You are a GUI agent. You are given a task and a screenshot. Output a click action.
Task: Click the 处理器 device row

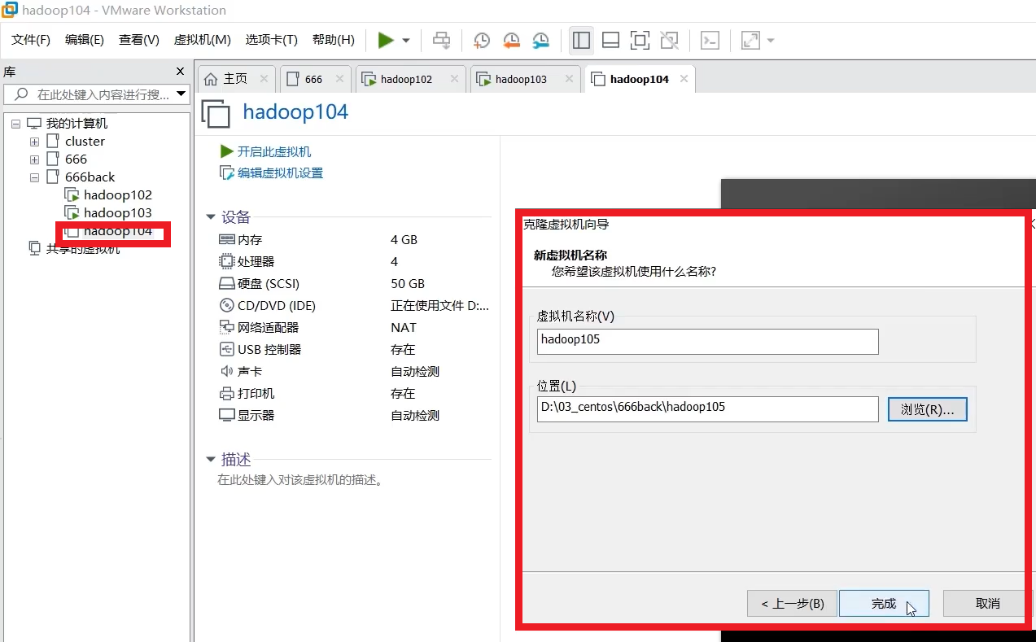tap(354, 262)
